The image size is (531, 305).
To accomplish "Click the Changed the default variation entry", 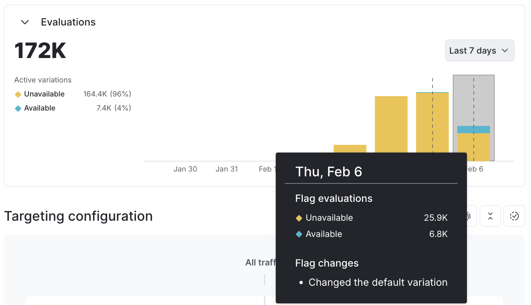I will pos(377,282).
